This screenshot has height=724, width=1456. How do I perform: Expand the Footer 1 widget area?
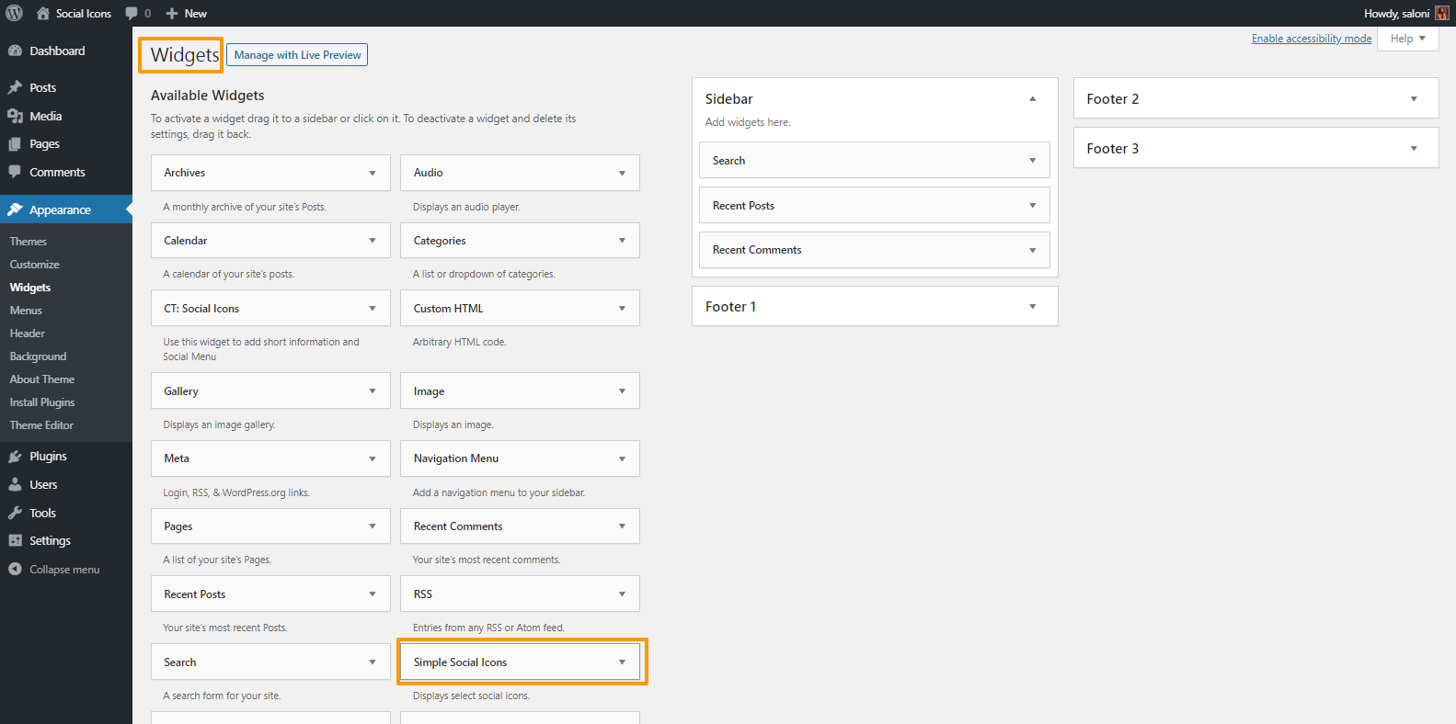(x=1032, y=307)
